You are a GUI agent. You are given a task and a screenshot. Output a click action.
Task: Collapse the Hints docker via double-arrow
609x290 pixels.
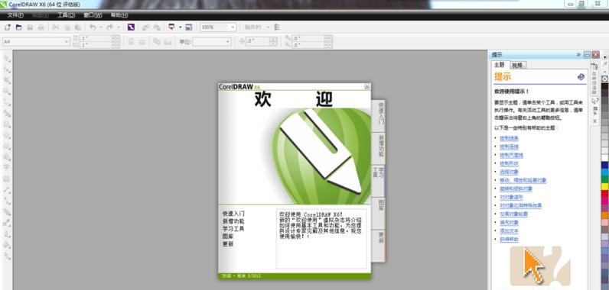point(578,55)
